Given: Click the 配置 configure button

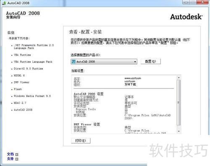Looking at the screenshot, I should pyautogui.click(x=150, y=61).
